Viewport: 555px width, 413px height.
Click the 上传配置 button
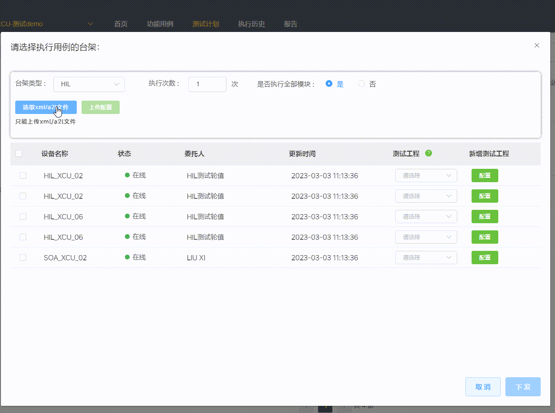click(x=101, y=107)
